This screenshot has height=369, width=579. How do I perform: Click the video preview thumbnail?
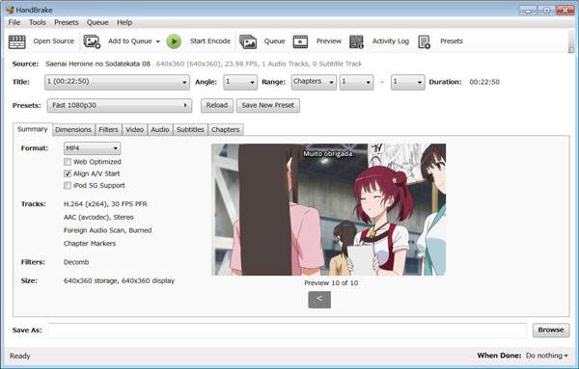point(328,209)
